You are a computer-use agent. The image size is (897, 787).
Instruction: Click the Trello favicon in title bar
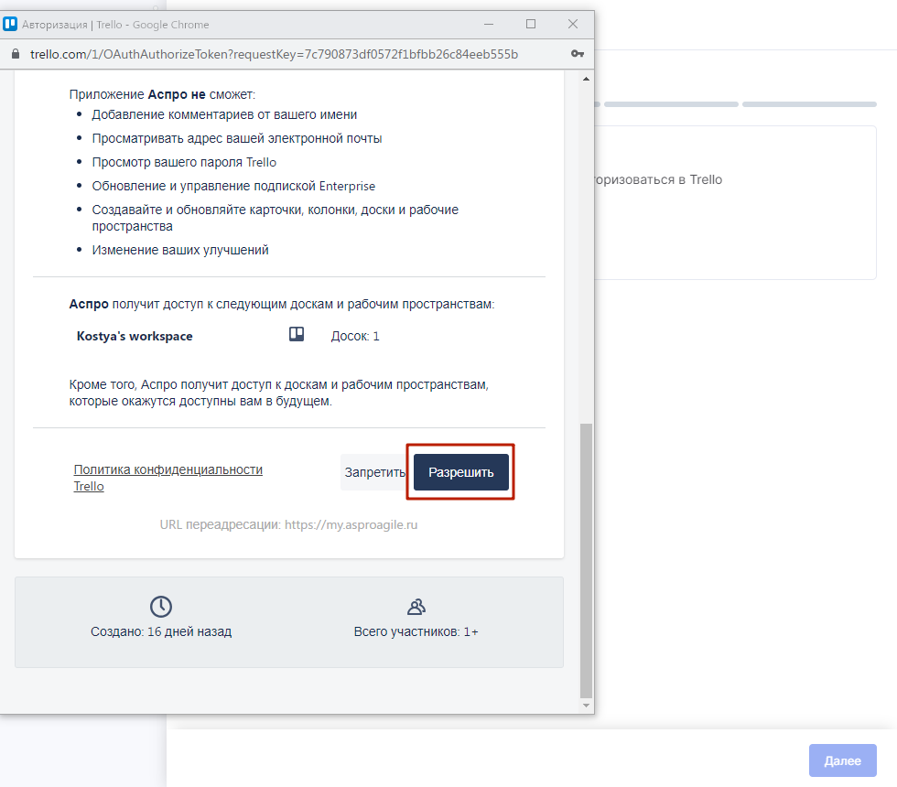click(10, 24)
